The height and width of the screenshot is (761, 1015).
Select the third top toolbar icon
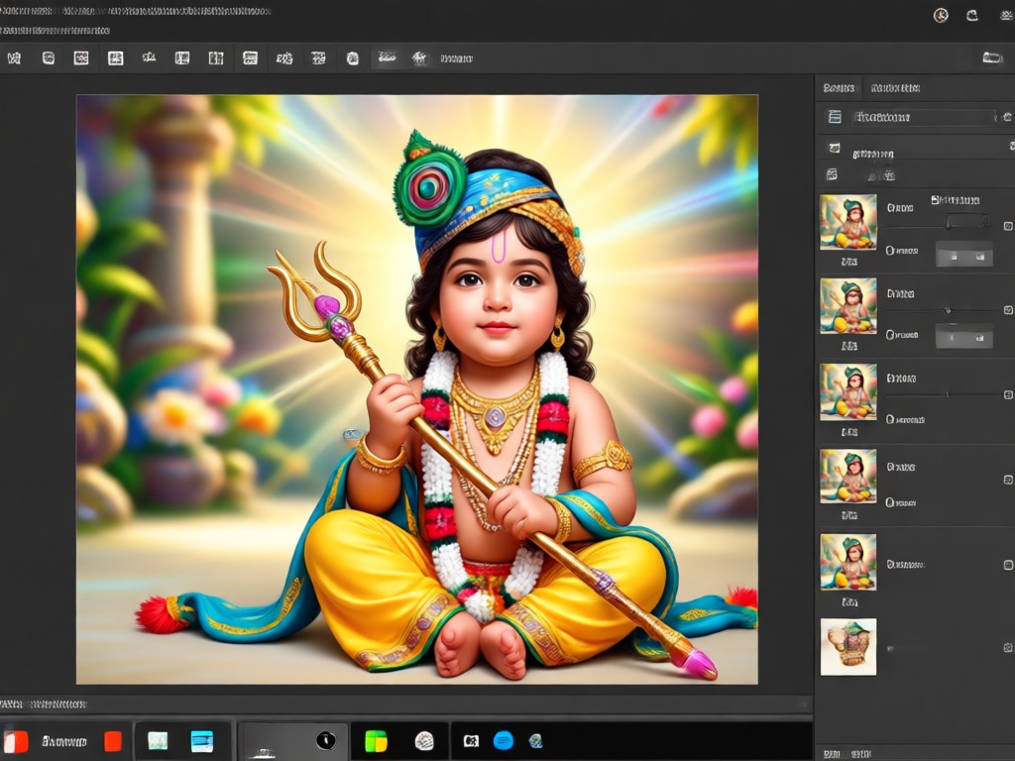point(81,58)
